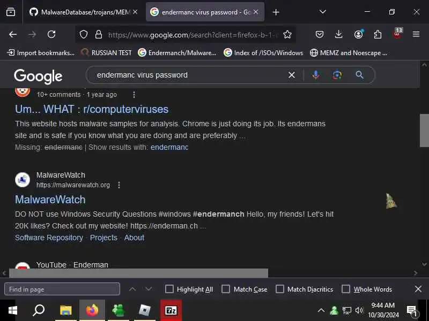Focus the Find in page field
The image size is (429, 321).
[62, 289]
